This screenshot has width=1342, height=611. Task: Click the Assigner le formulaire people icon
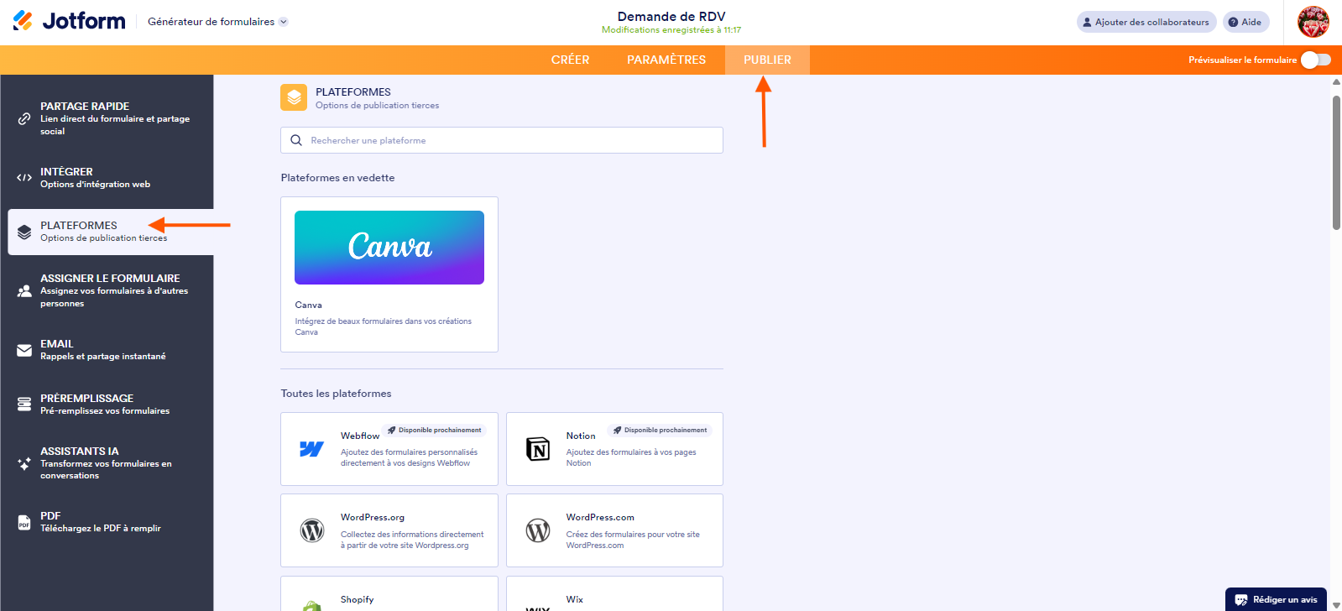pyautogui.click(x=24, y=290)
